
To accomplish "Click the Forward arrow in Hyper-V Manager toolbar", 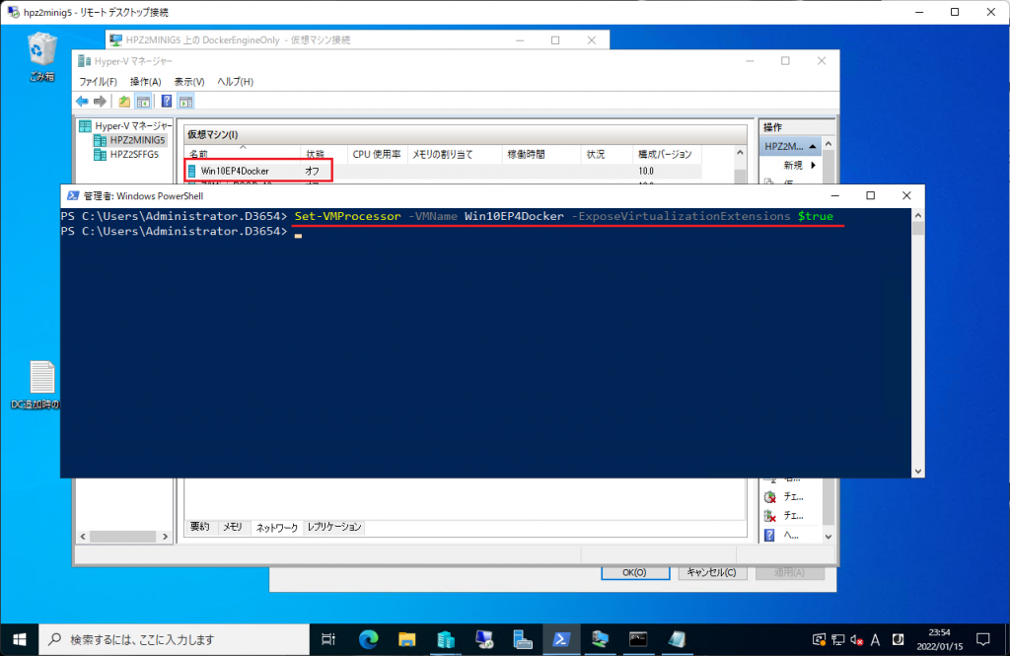I will point(100,102).
